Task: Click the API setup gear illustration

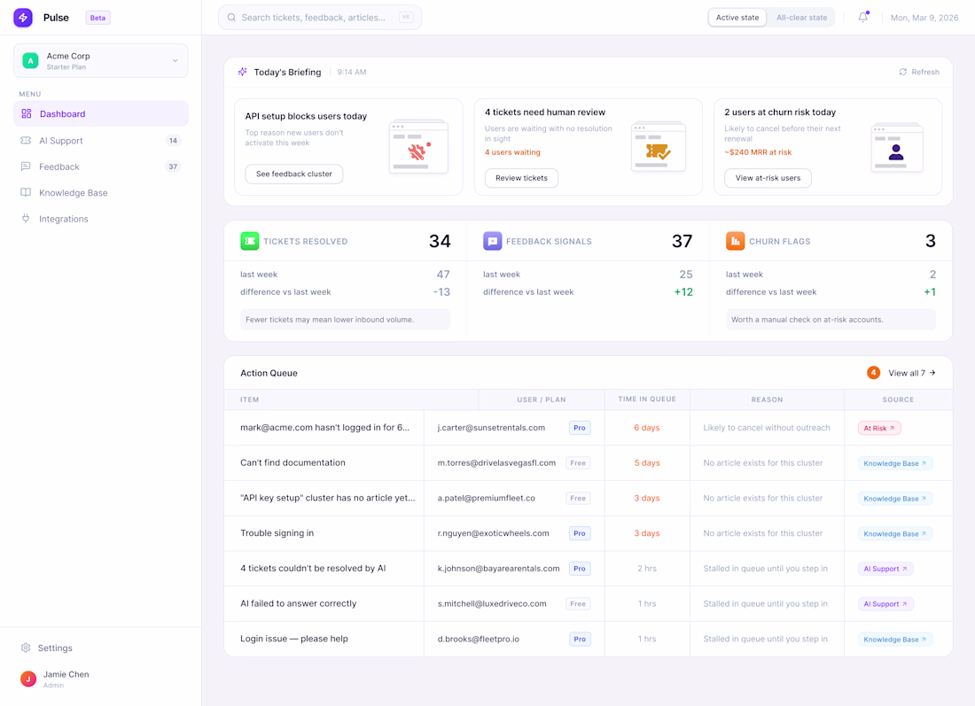Action: tap(418, 147)
